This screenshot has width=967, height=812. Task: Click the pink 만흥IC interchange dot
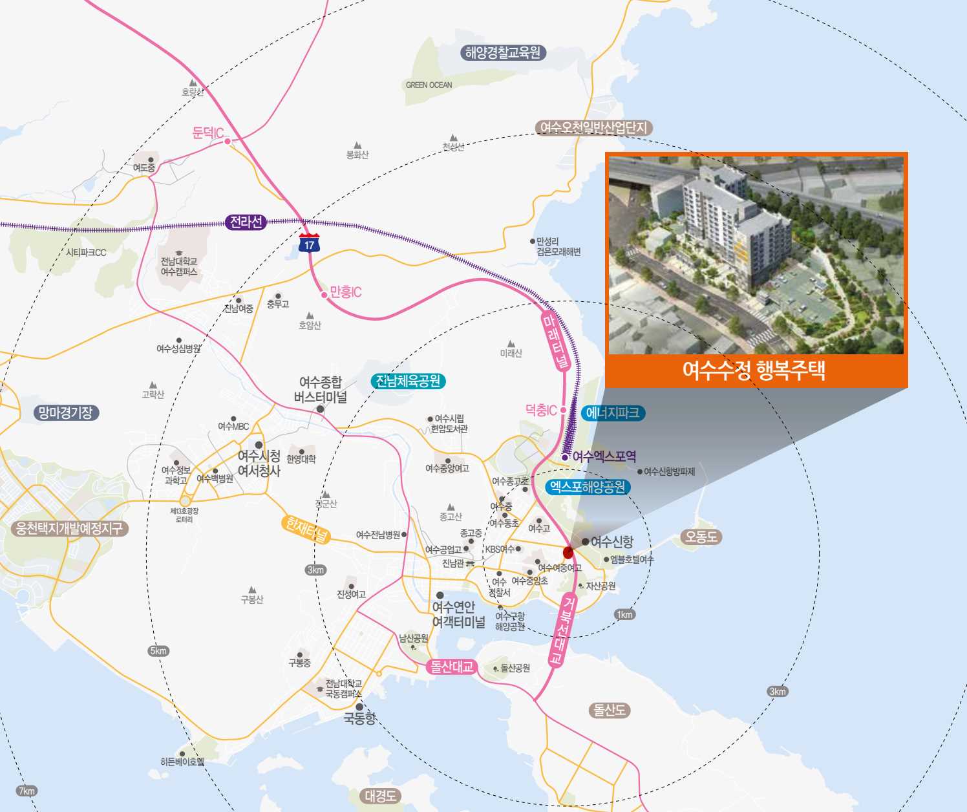324,295
